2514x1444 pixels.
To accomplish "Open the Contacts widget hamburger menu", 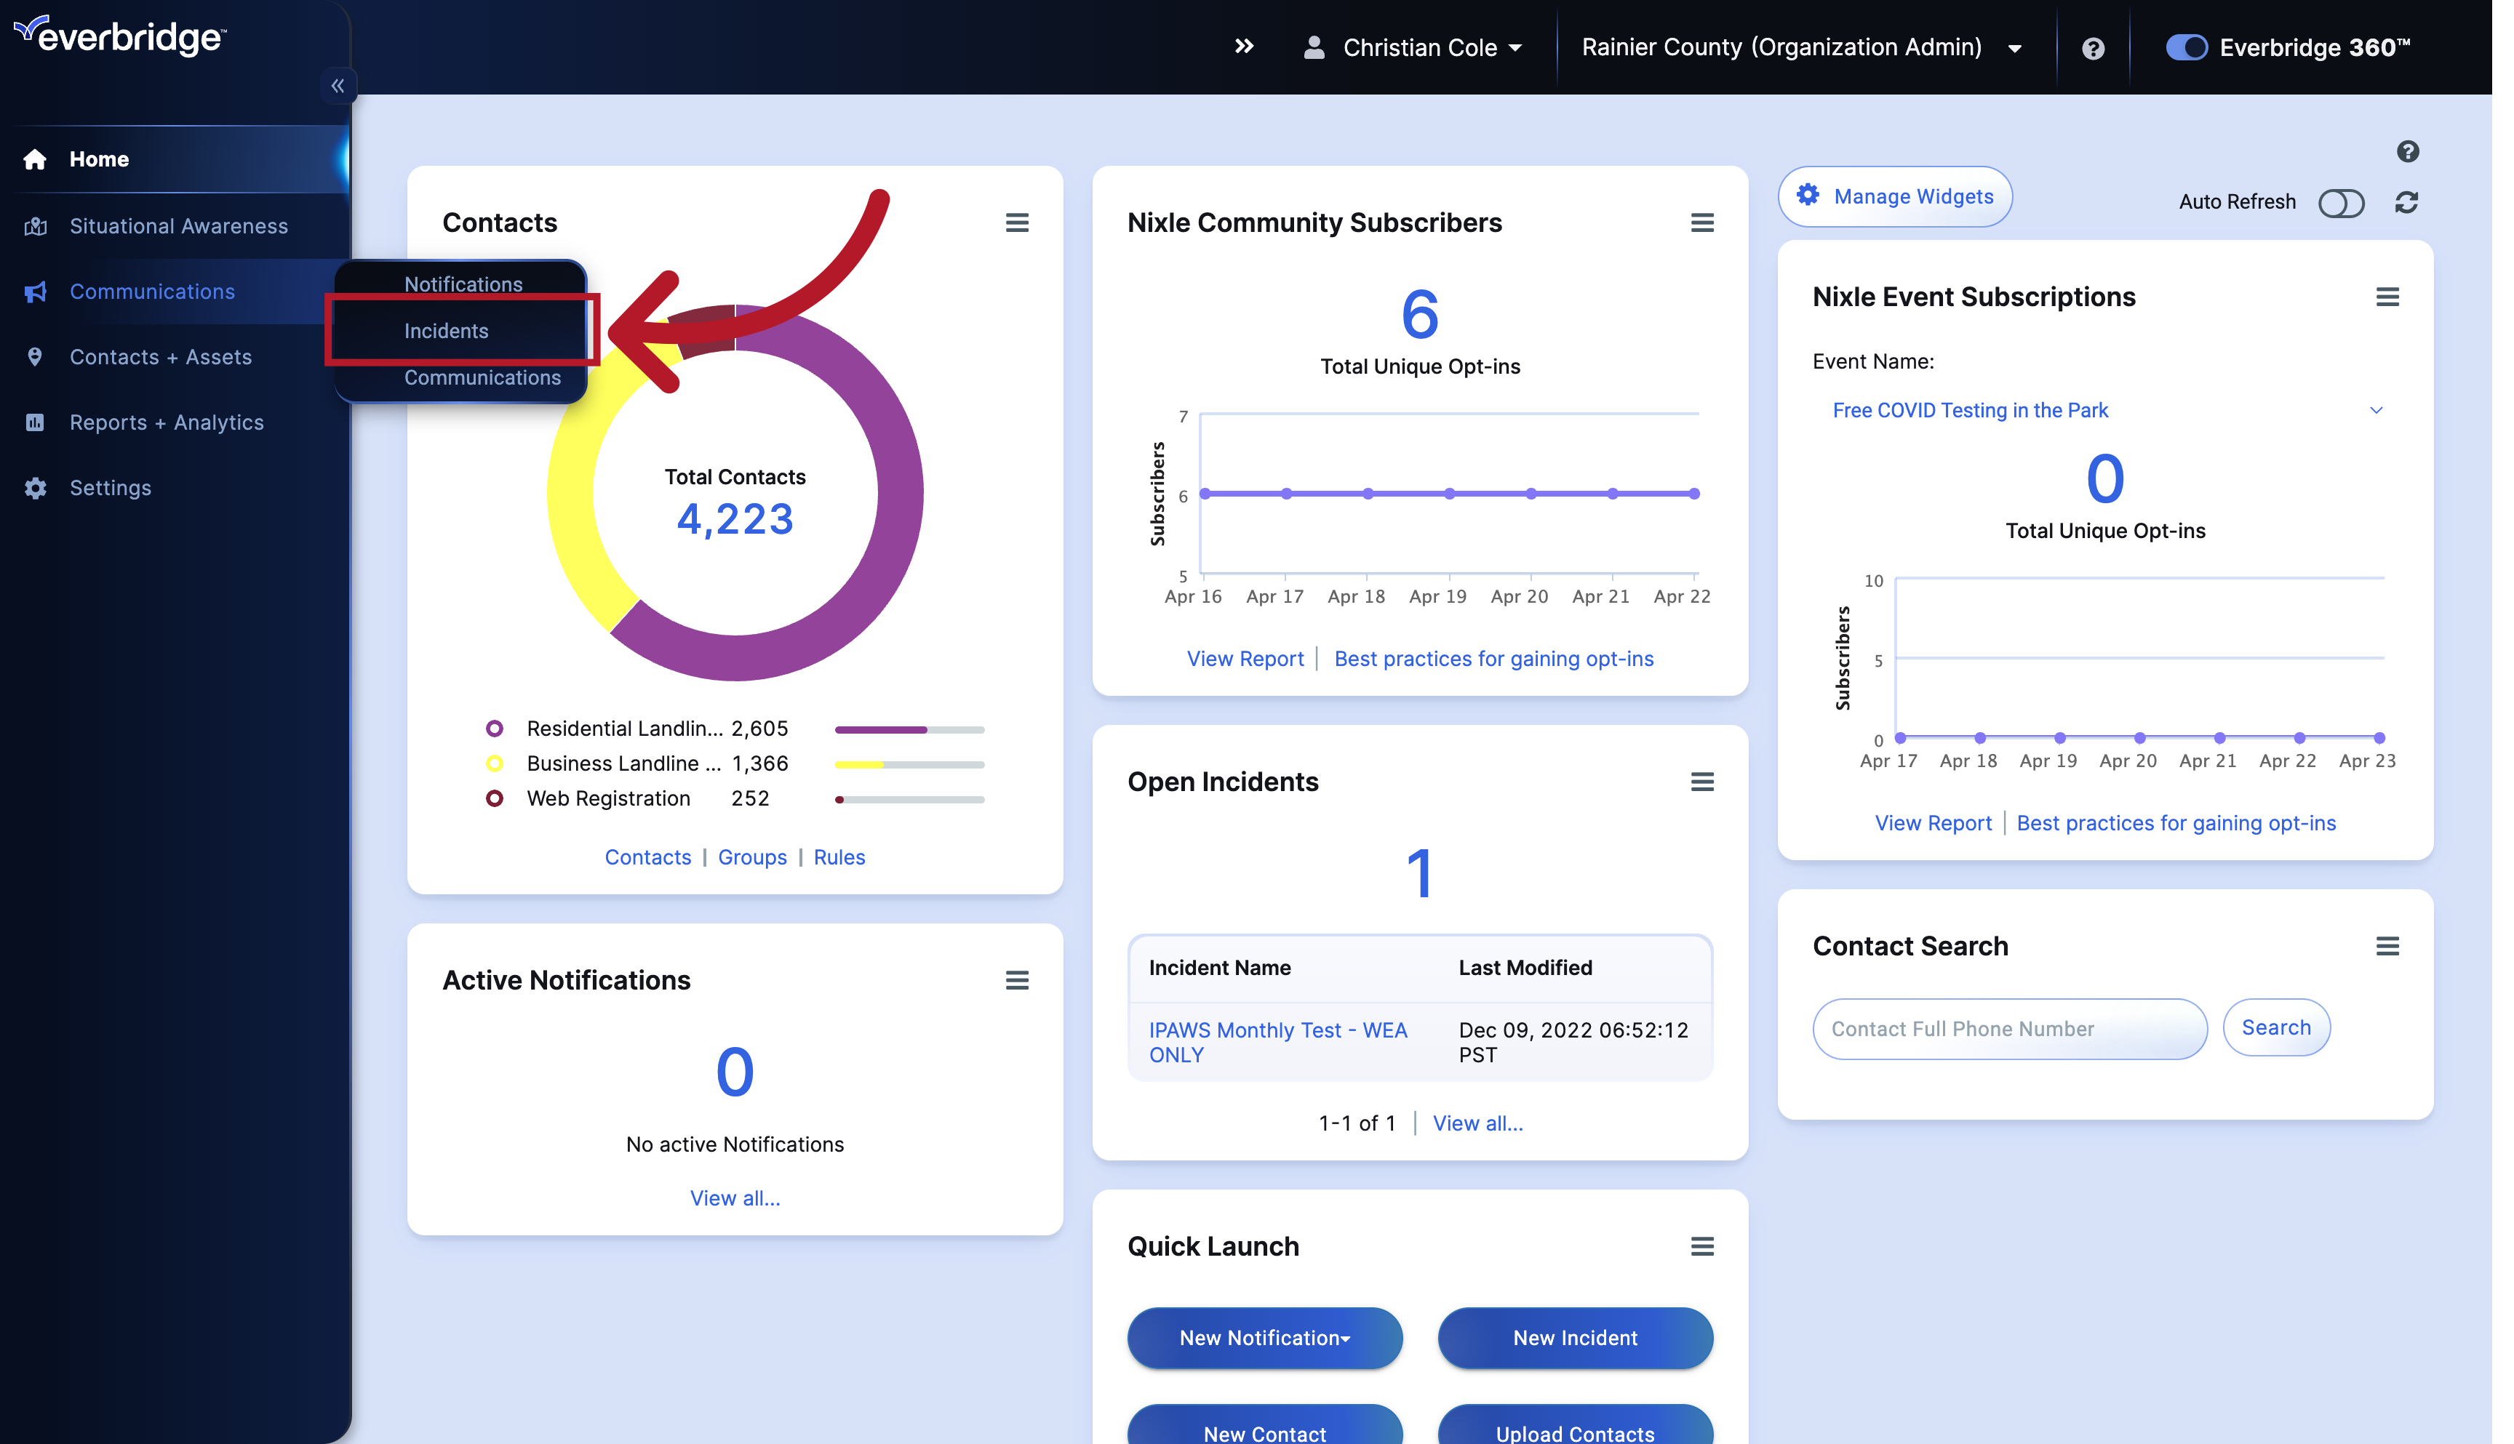I will [1017, 222].
